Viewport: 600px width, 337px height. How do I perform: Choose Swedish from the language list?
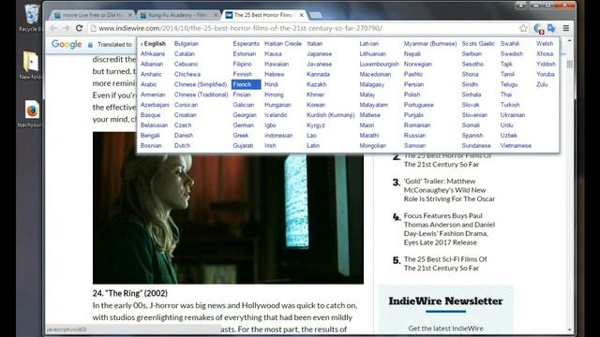(511, 54)
